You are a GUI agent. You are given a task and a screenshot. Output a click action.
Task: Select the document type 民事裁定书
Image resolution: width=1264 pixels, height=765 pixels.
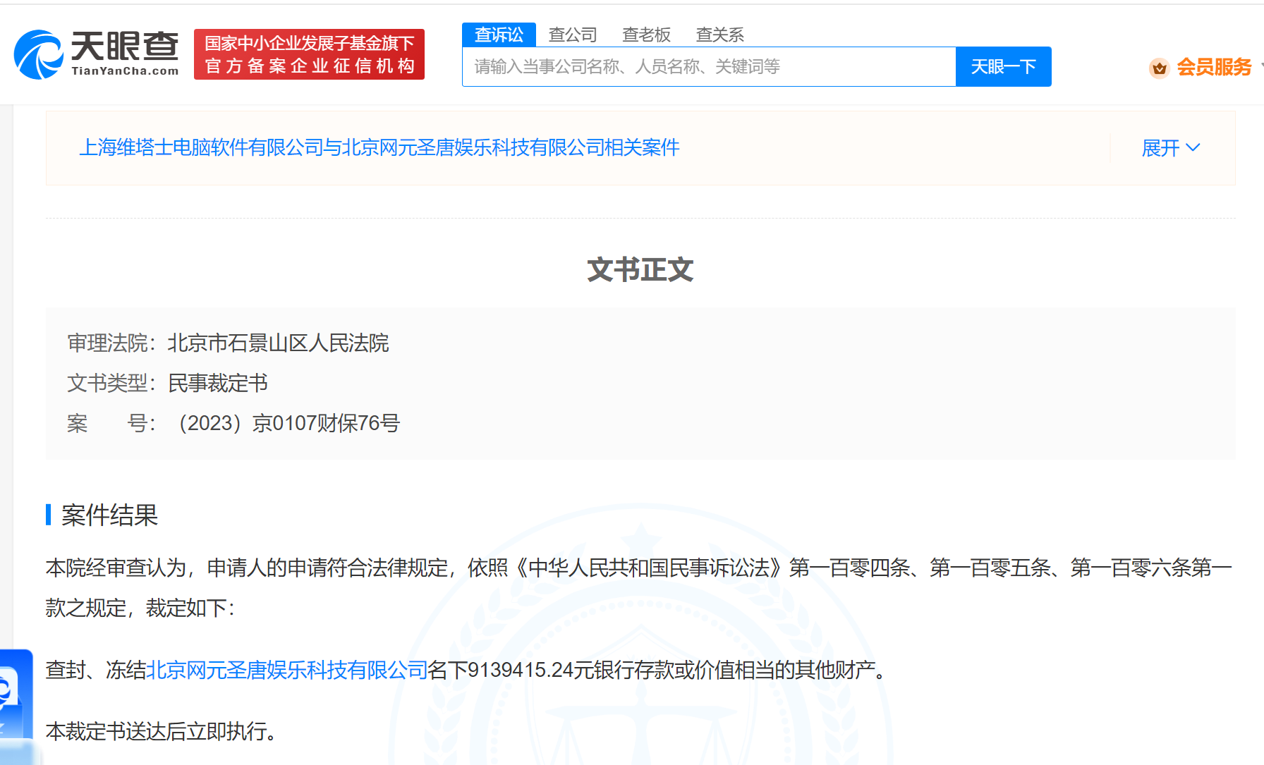pos(218,384)
